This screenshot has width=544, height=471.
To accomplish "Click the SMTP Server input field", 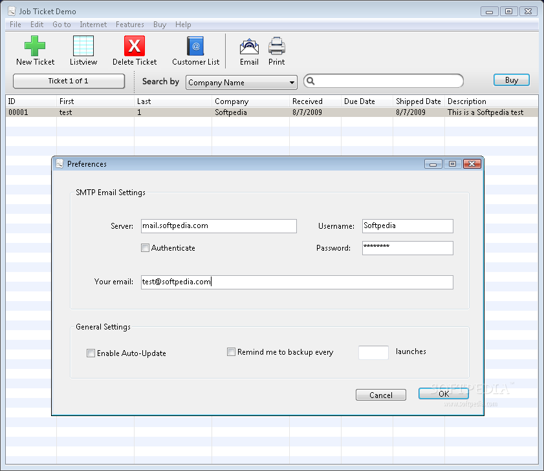I will tap(219, 226).
